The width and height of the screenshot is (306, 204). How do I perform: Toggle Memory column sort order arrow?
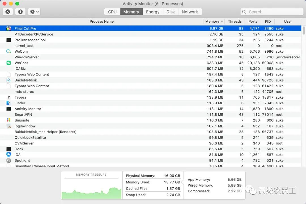(x=222, y=22)
